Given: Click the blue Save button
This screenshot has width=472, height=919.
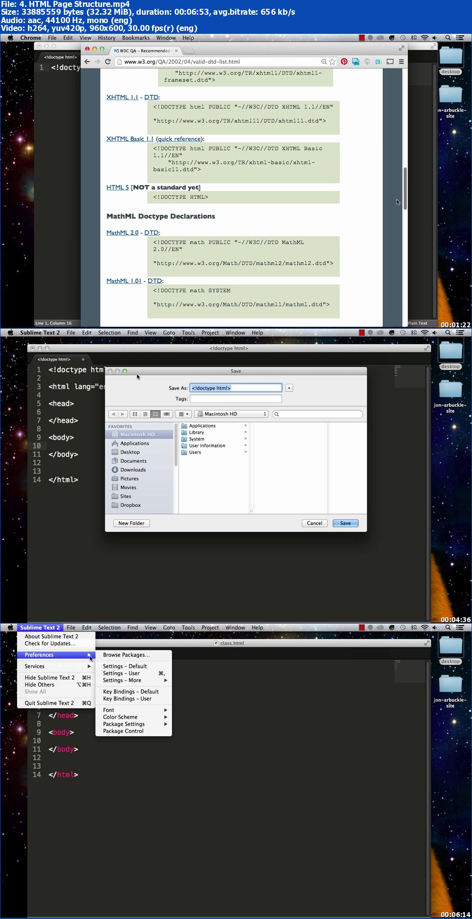Looking at the screenshot, I should pyautogui.click(x=345, y=523).
